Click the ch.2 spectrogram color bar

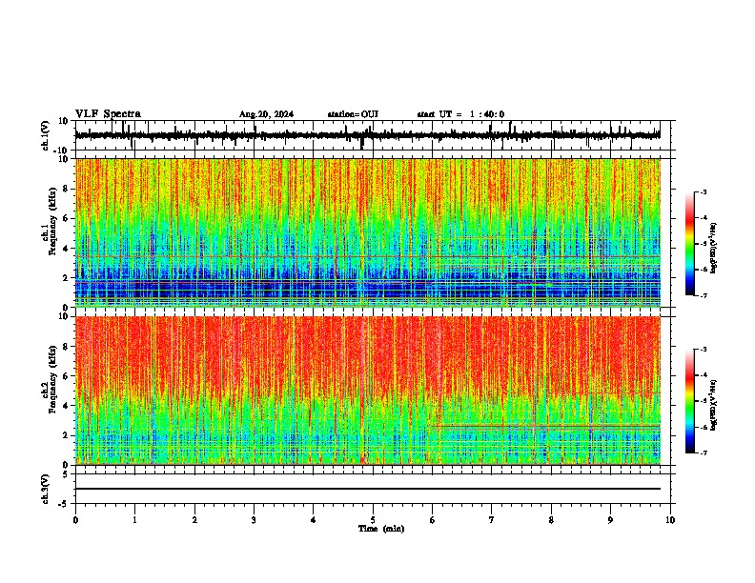pyautogui.click(x=690, y=401)
